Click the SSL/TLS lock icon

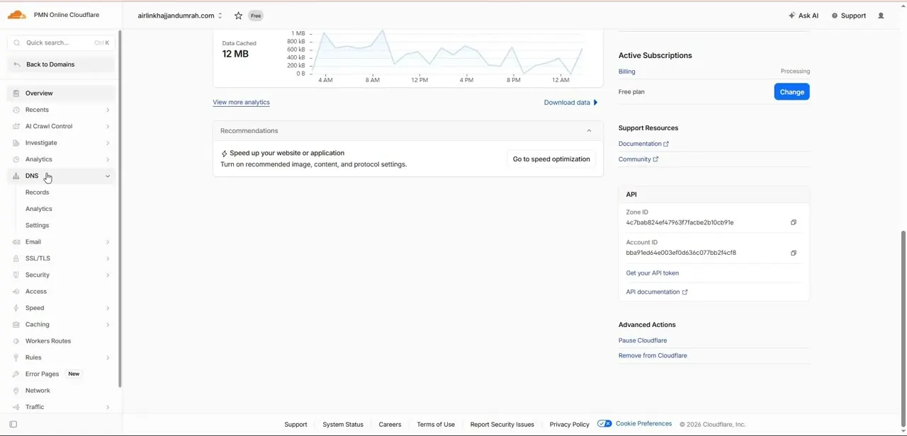pyautogui.click(x=16, y=258)
